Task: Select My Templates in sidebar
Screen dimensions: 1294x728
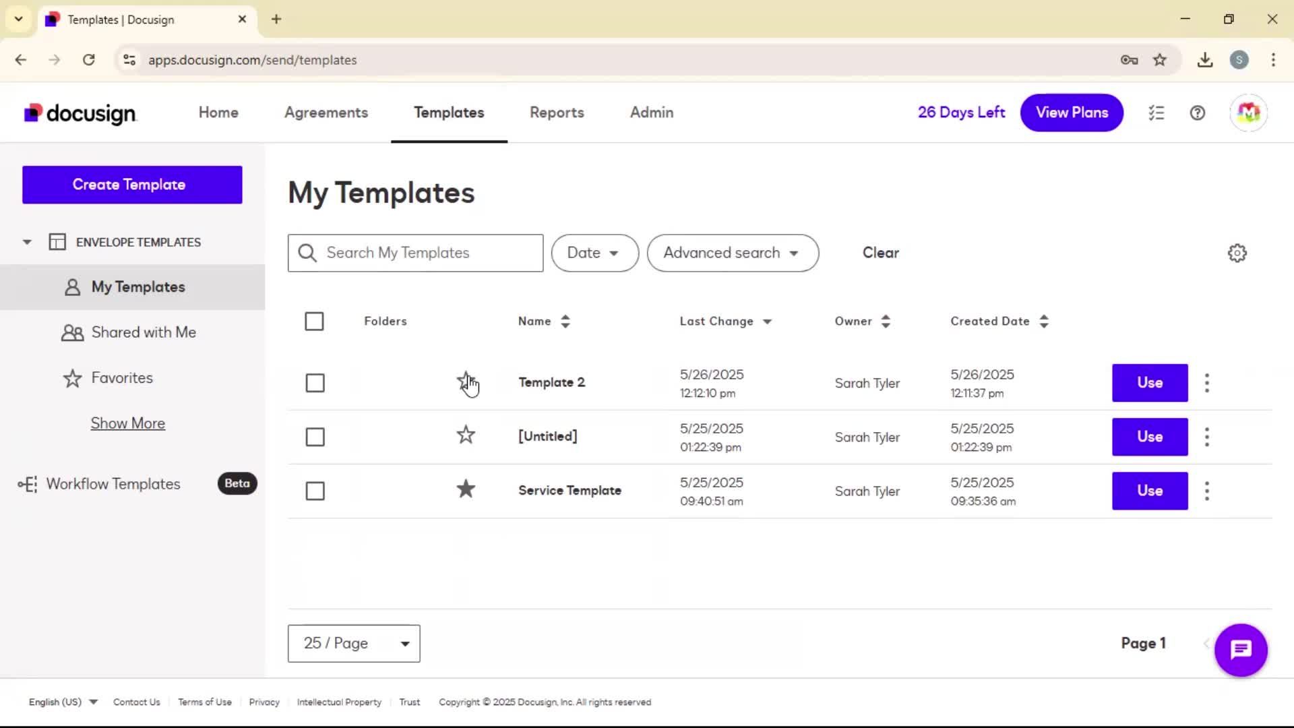Action: tap(132, 287)
